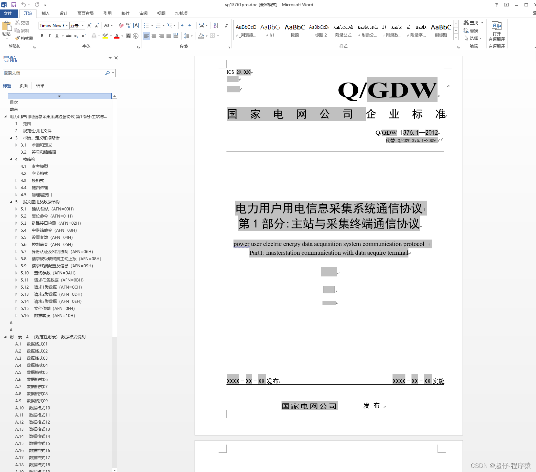Click the Character Border icon
The image size is (536, 472).
[136, 25]
